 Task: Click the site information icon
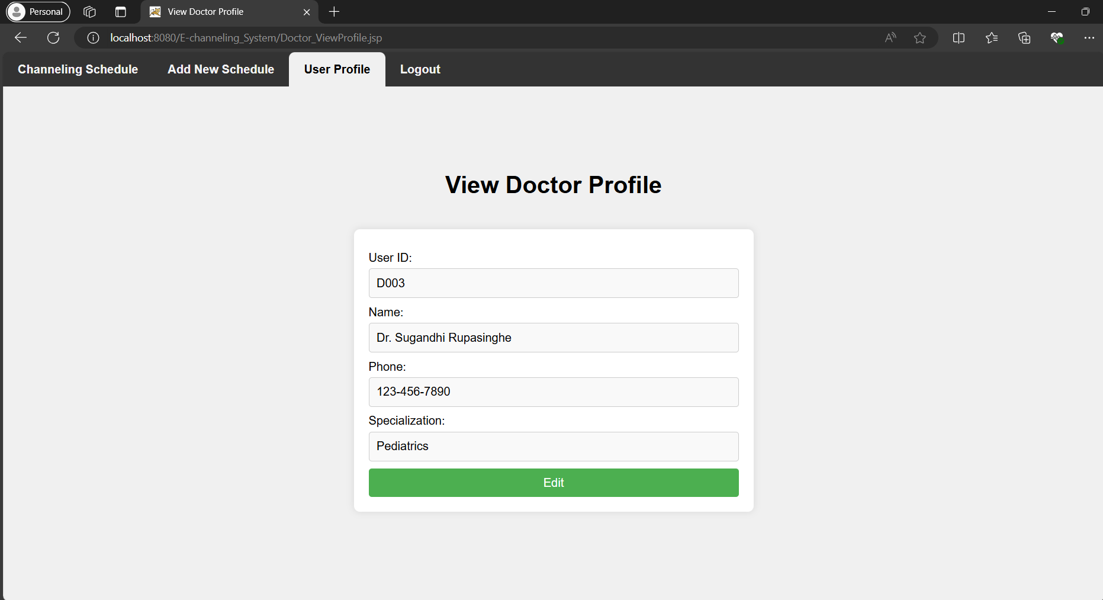click(93, 38)
